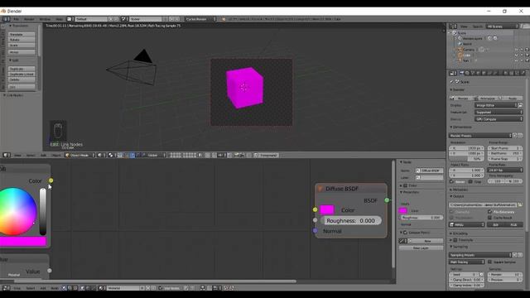Click the magenta color swatch on Diffuse BSDF node
Viewport: 530px width, 298px height.
(327, 209)
